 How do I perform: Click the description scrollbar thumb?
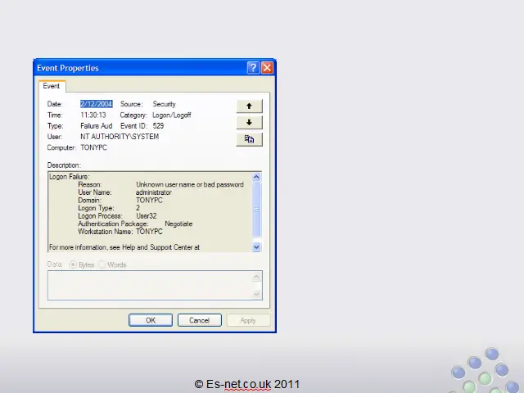tap(256, 210)
